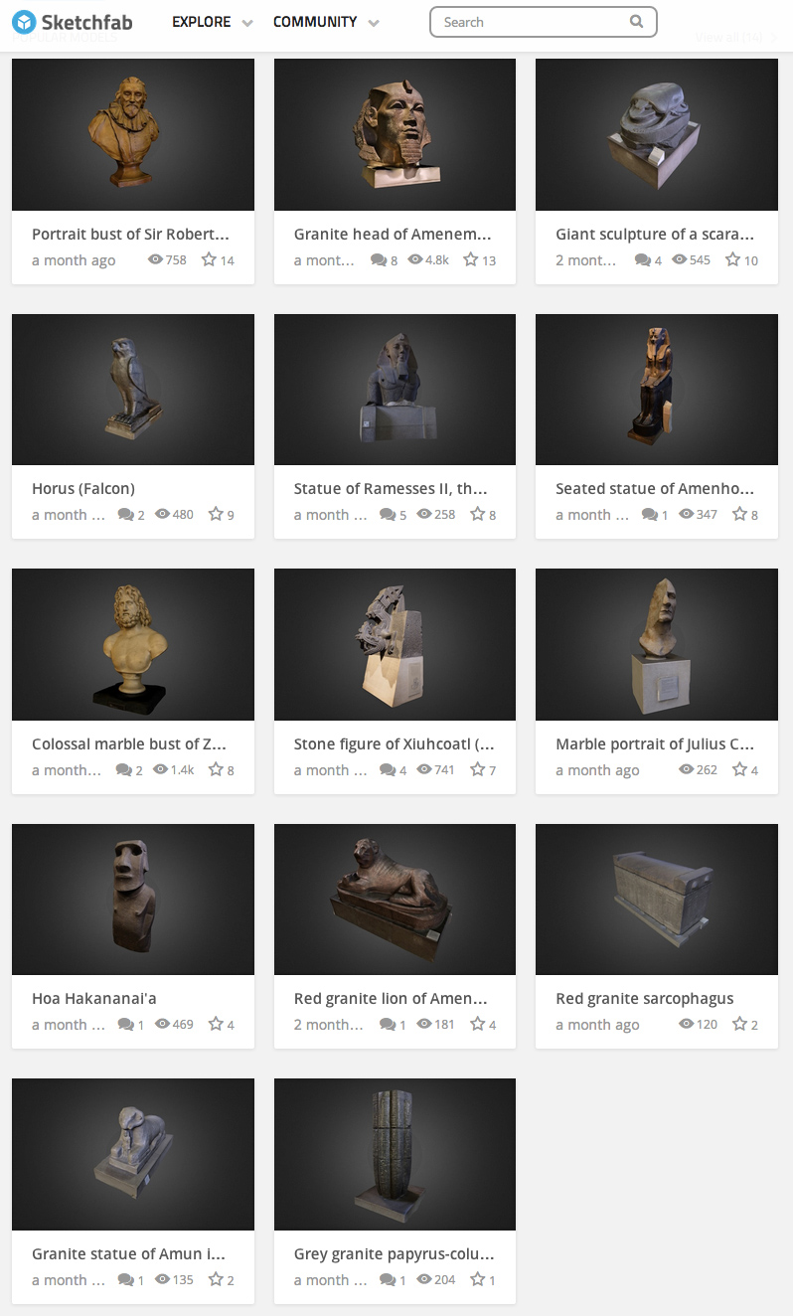Click comment bubble on Stone figure of Xiuhcoatl

[x=388, y=770]
